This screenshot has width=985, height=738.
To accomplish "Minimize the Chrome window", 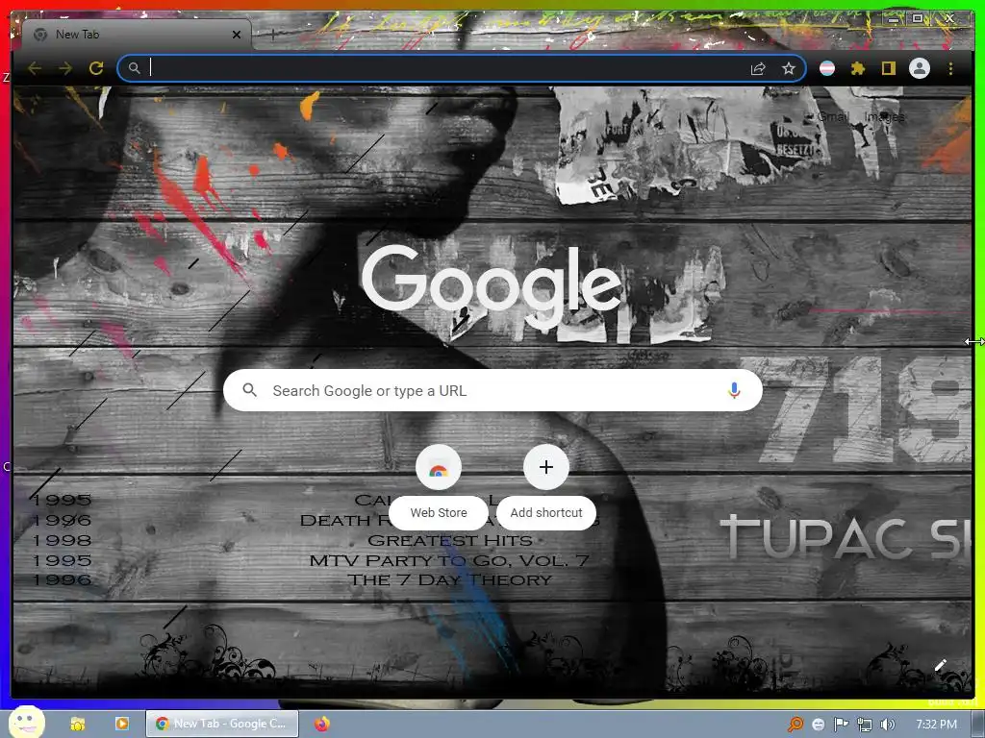I will point(893,19).
